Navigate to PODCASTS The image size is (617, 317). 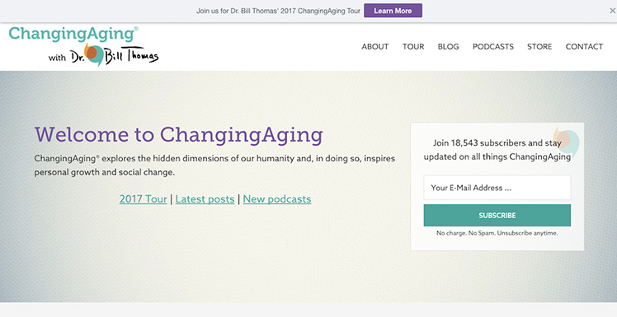point(493,46)
